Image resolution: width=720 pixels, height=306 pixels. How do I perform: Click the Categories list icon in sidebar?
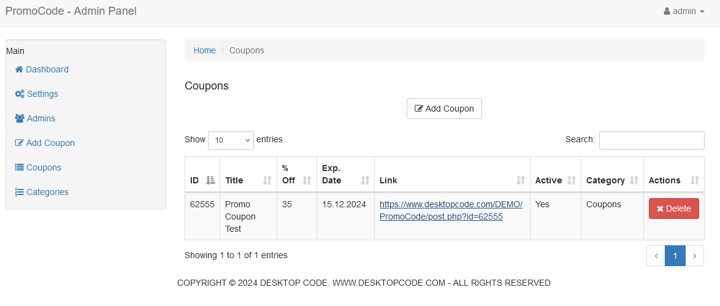(x=20, y=192)
